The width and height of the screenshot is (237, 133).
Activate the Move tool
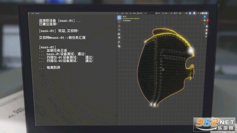pos(119,26)
